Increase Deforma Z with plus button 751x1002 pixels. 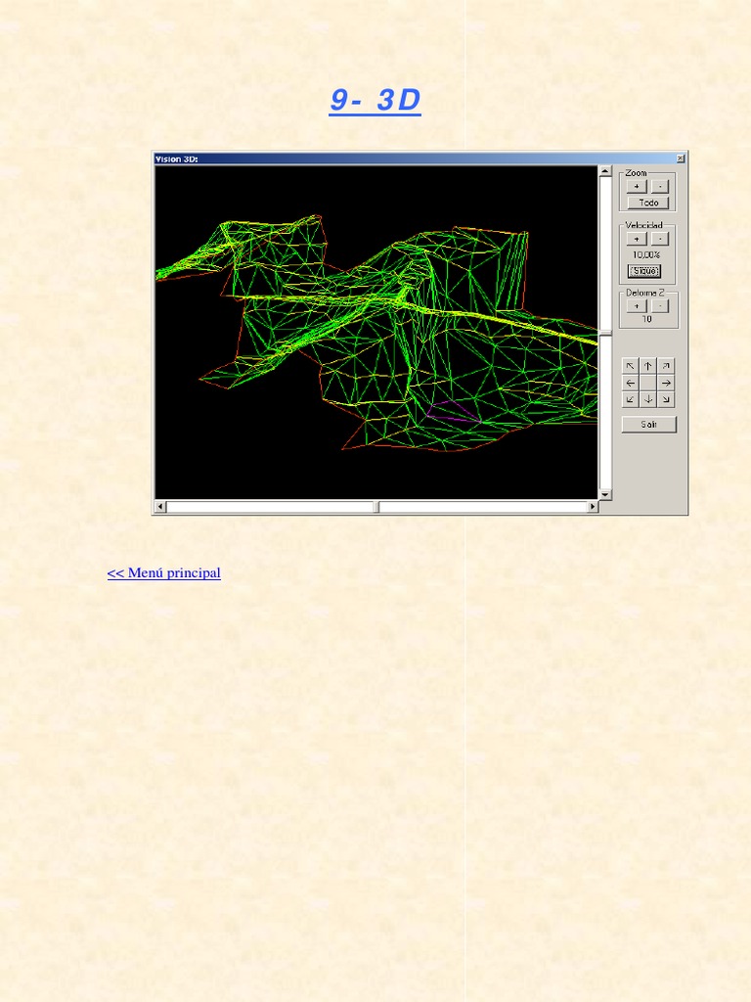click(x=636, y=306)
